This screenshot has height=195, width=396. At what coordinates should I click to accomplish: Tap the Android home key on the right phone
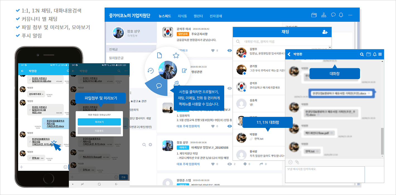(99, 184)
